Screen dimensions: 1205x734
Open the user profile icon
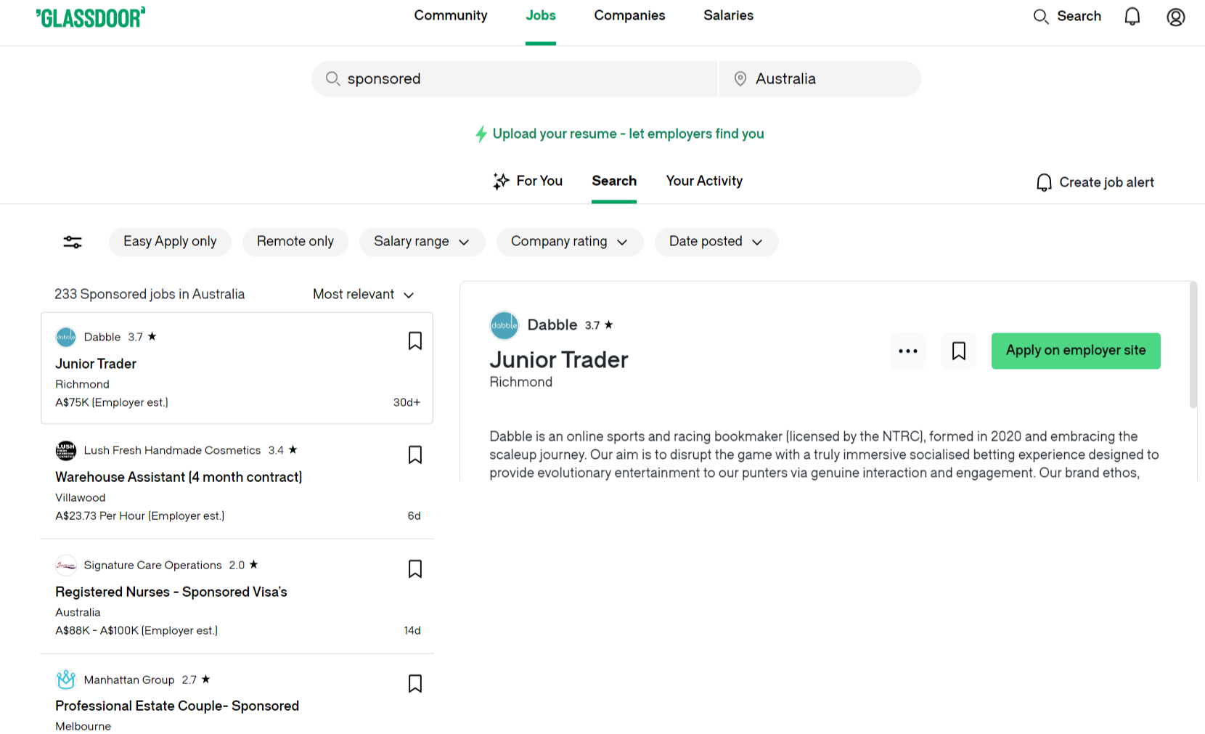1176,17
